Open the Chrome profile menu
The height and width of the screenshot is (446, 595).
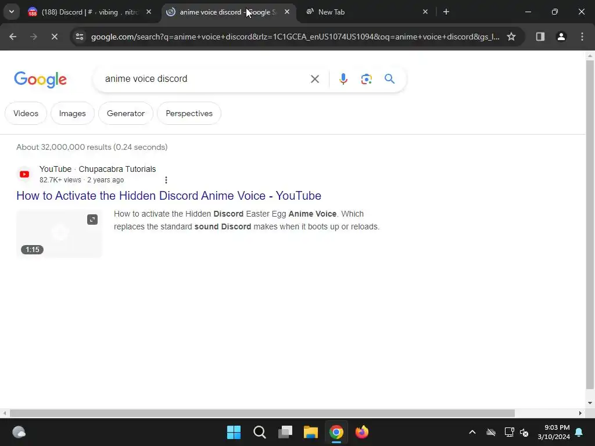561,37
